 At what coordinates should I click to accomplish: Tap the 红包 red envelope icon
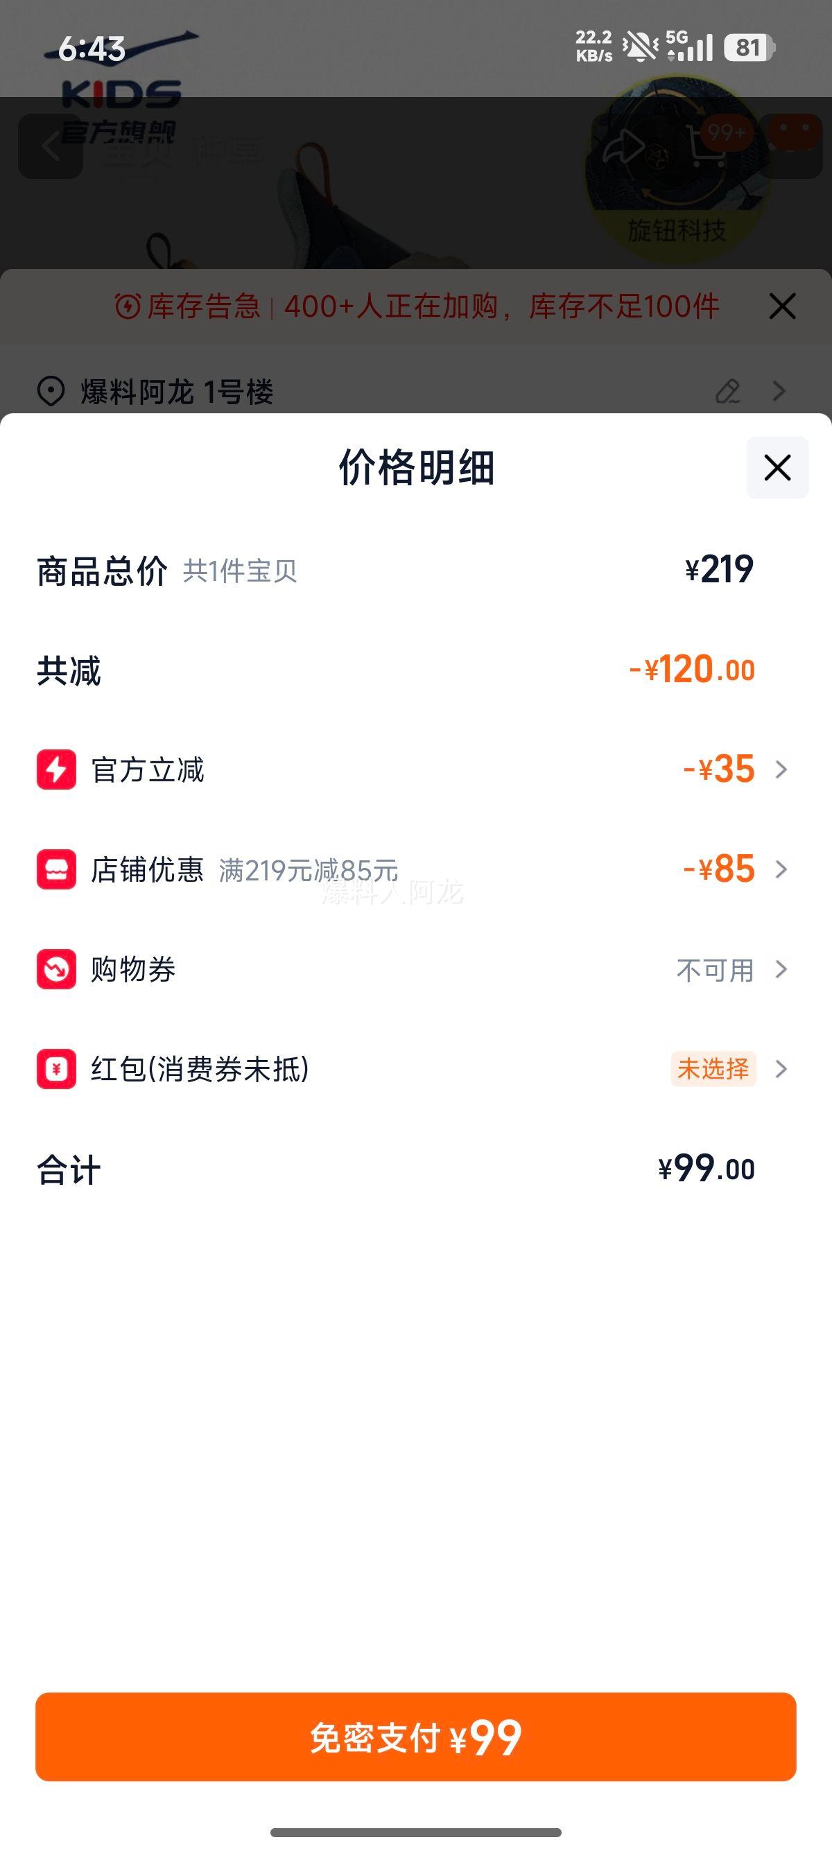tap(56, 1069)
